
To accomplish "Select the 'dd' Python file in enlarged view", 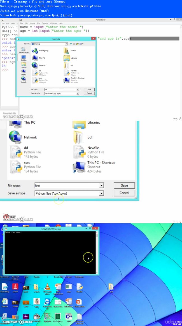I will point(25,152).
